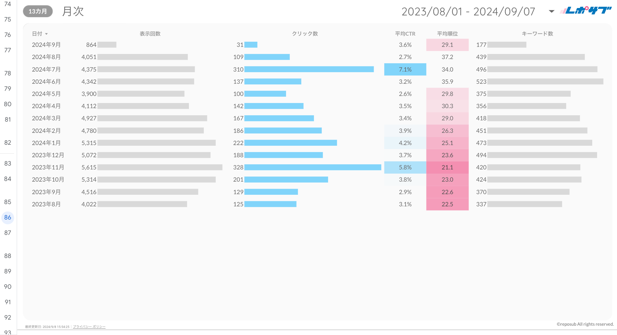Click the 2023/08/01 - 2024/09/07 date range
The image size is (617, 335).
point(468,12)
